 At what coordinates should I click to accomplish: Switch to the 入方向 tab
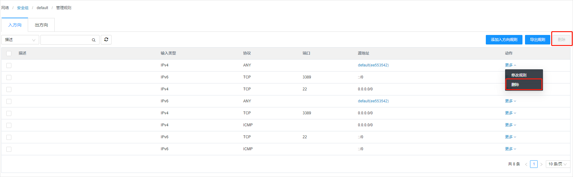(x=15, y=25)
